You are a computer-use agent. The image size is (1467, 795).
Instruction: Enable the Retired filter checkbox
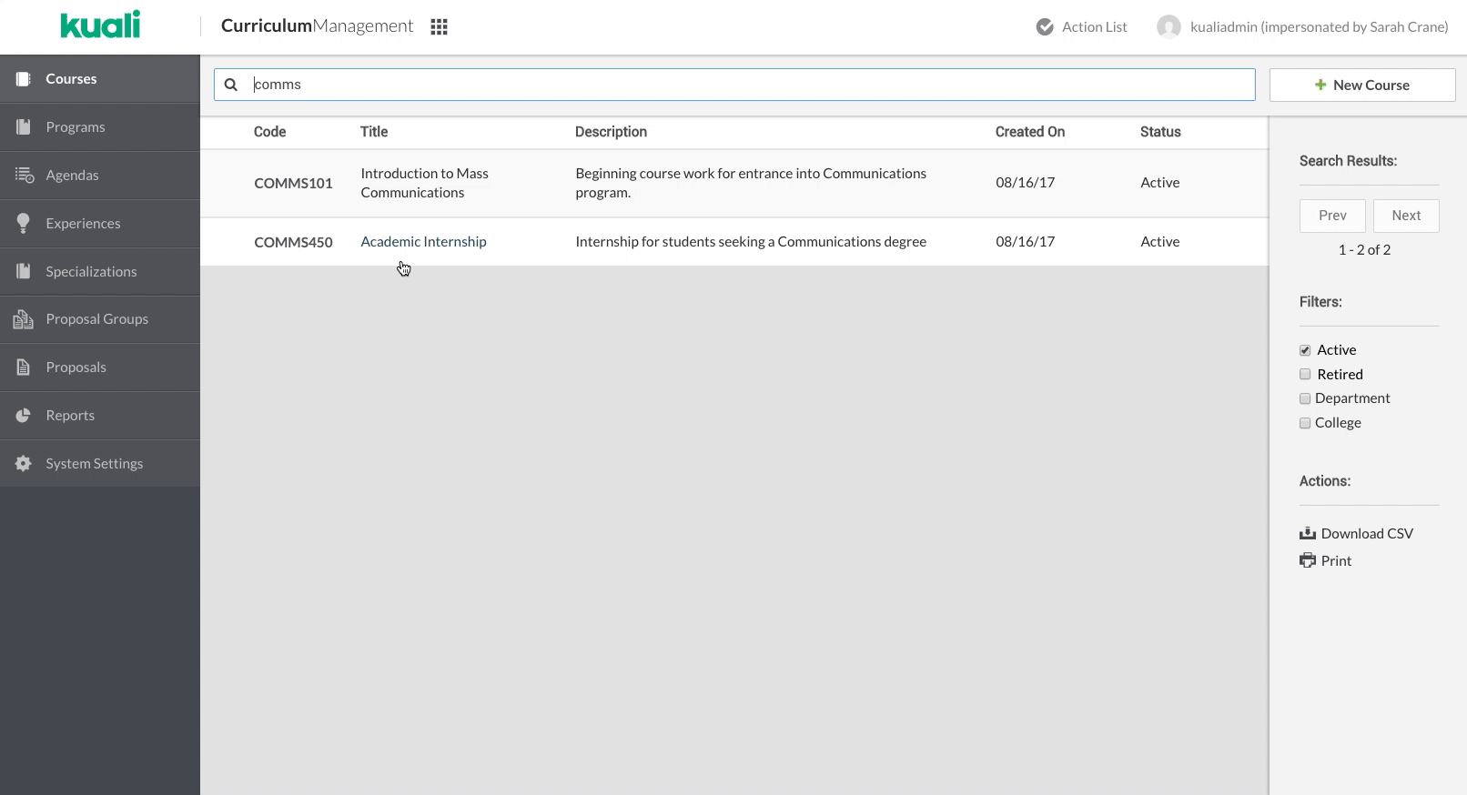[1305, 375]
